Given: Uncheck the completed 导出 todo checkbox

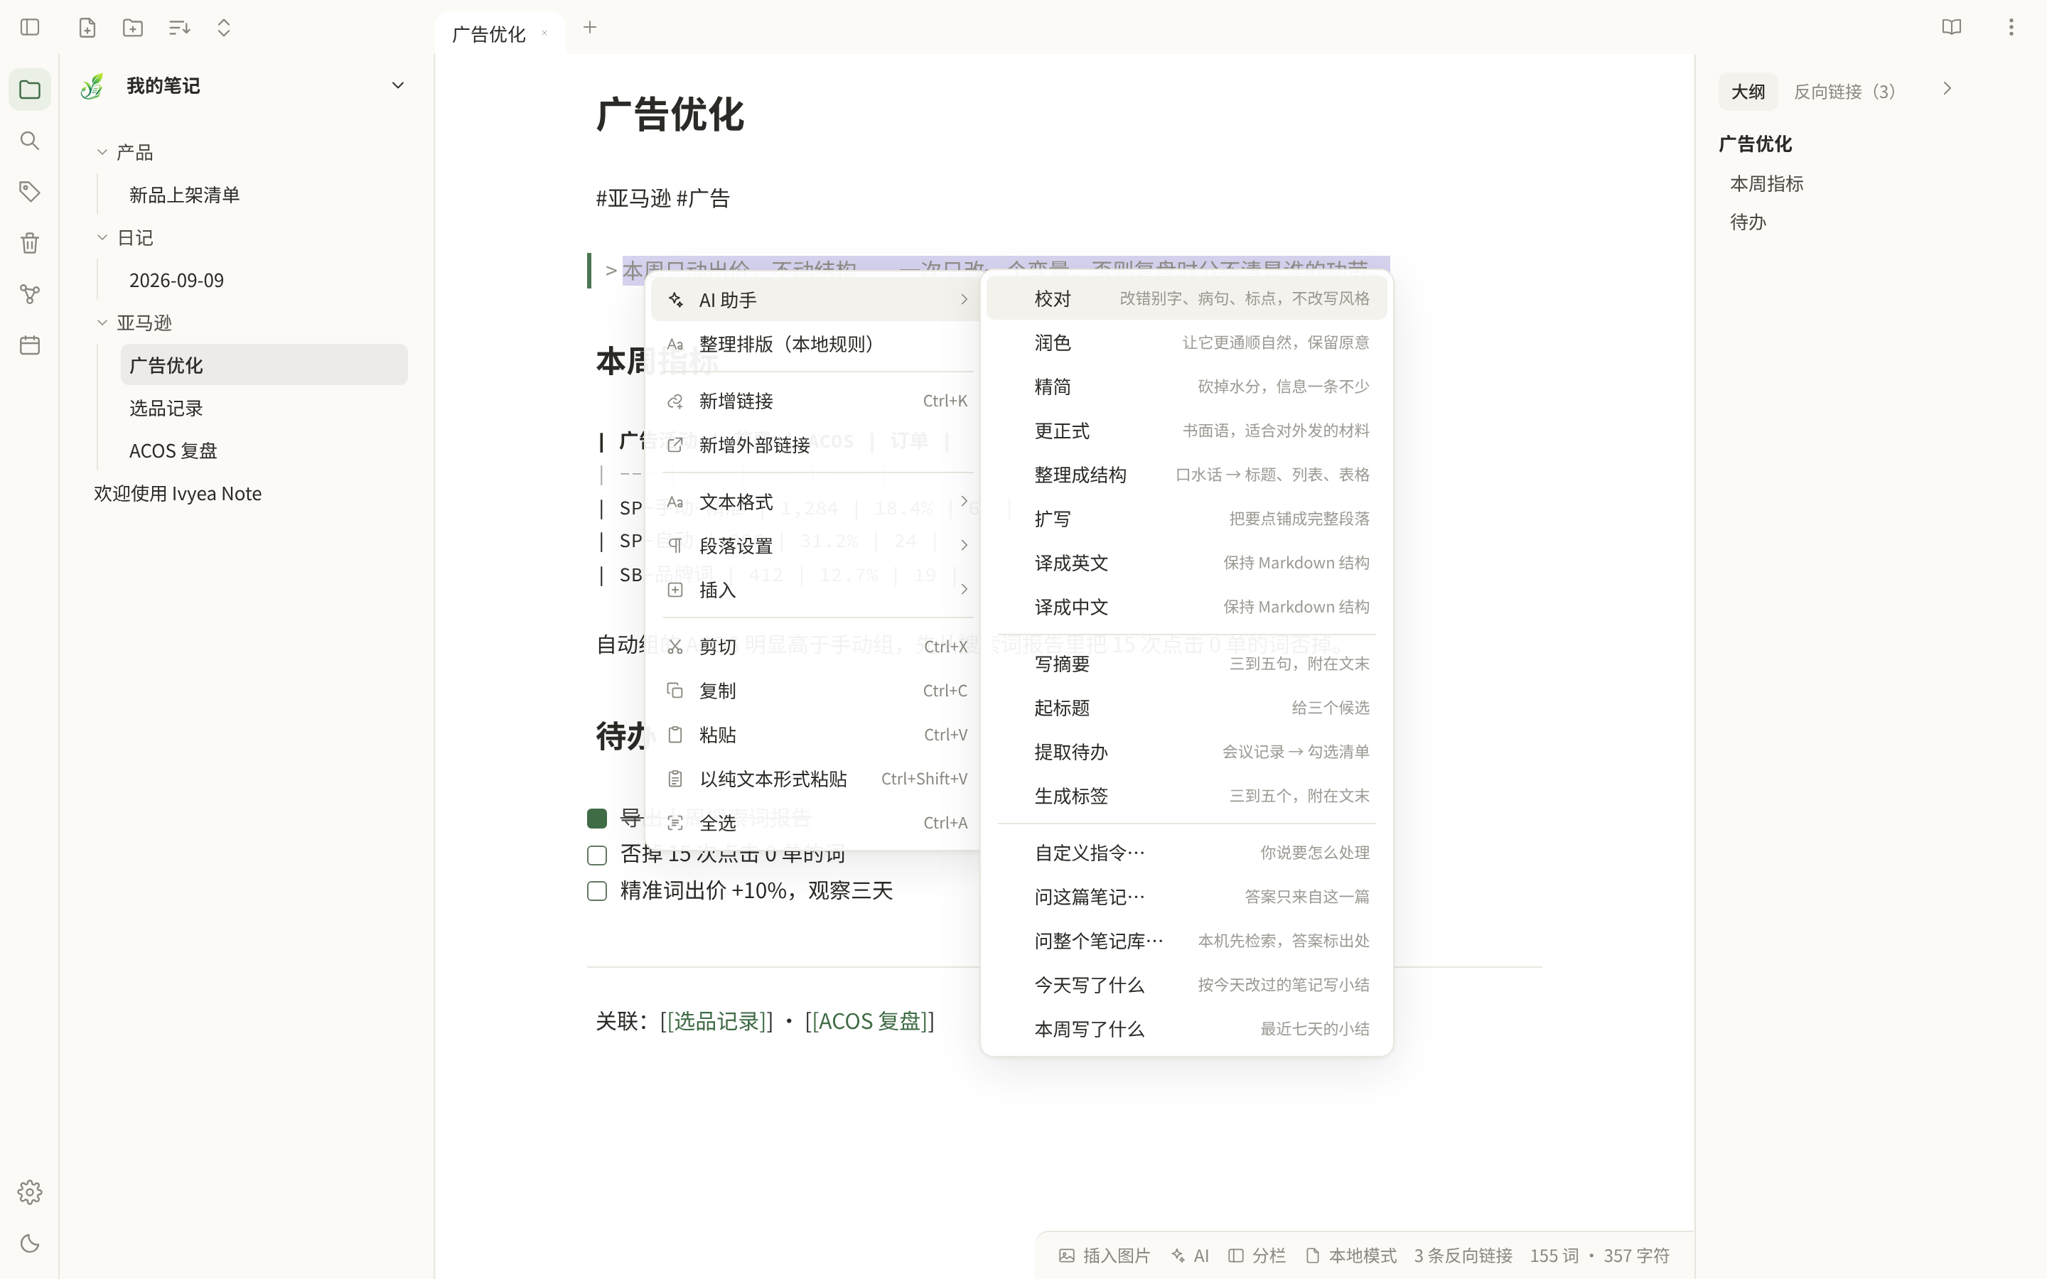Looking at the screenshot, I should click(x=597, y=818).
